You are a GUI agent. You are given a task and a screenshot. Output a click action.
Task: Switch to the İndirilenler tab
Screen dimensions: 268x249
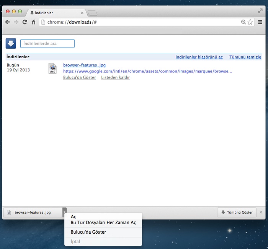[x=56, y=13]
